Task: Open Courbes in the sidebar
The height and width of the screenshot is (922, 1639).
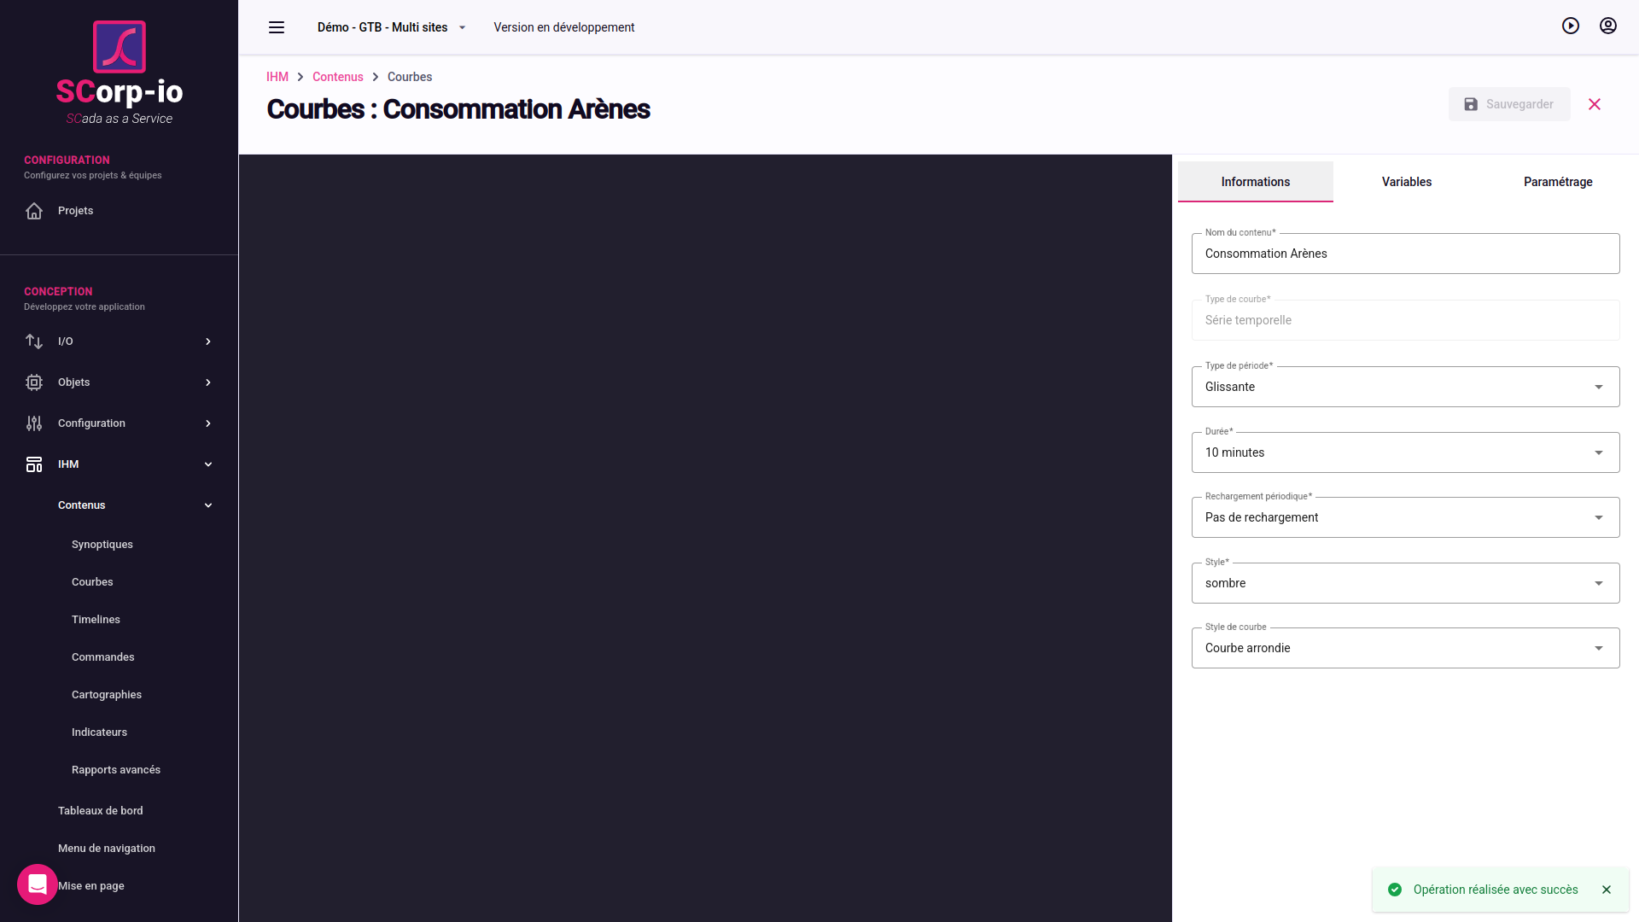Action: [x=92, y=582]
